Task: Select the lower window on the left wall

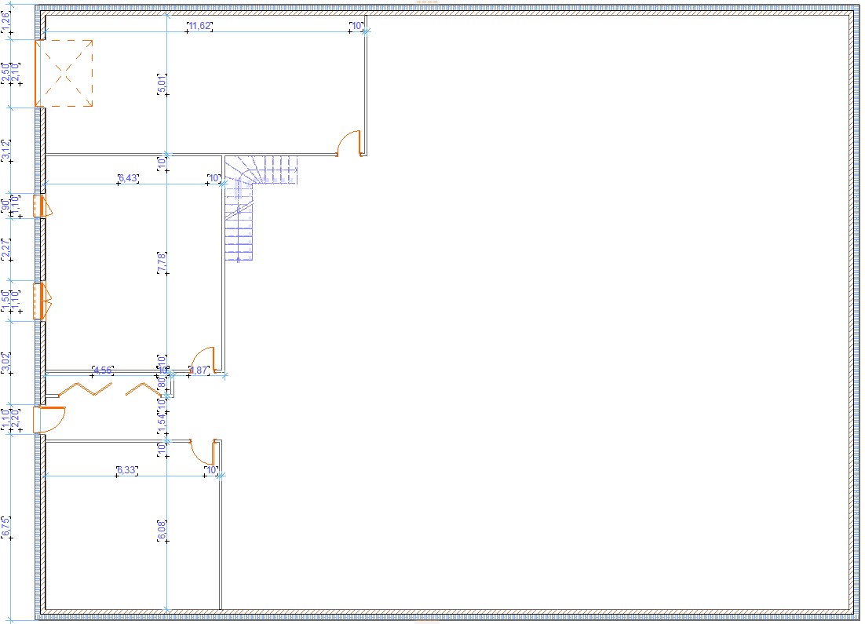Action: [40, 301]
